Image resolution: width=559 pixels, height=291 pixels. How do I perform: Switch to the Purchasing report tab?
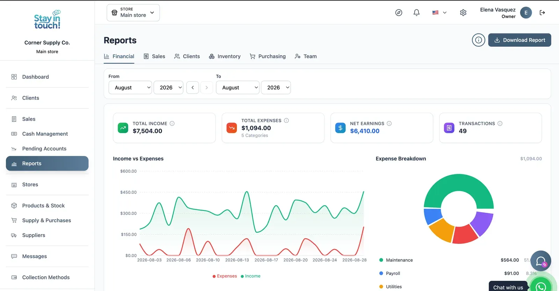point(268,57)
